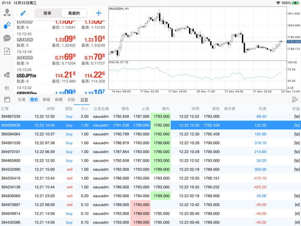Viewport: 301px width, 226px height.
Task: Add a symbol with the plus icon
Action: click(x=99, y=13)
